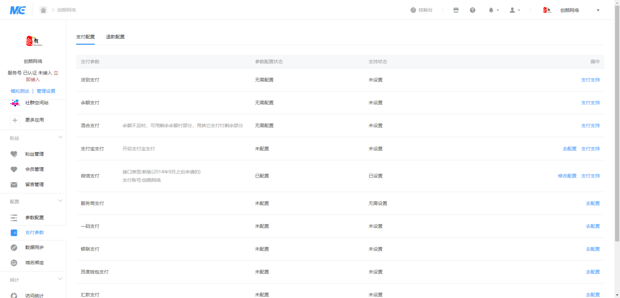
Task: Select the 支付配置 tab
Action: 85,37
